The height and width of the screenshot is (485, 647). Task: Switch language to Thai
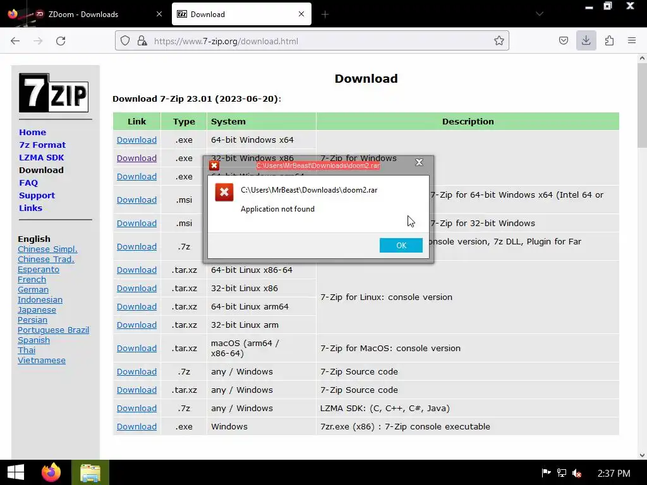(27, 350)
